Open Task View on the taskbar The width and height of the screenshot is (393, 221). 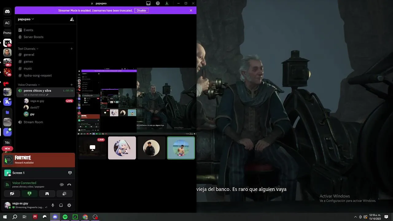click(x=25, y=217)
